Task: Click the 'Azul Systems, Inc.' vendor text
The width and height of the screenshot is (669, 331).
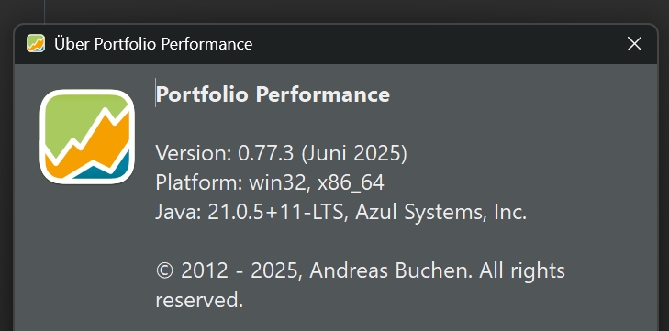Action: [x=440, y=213]
